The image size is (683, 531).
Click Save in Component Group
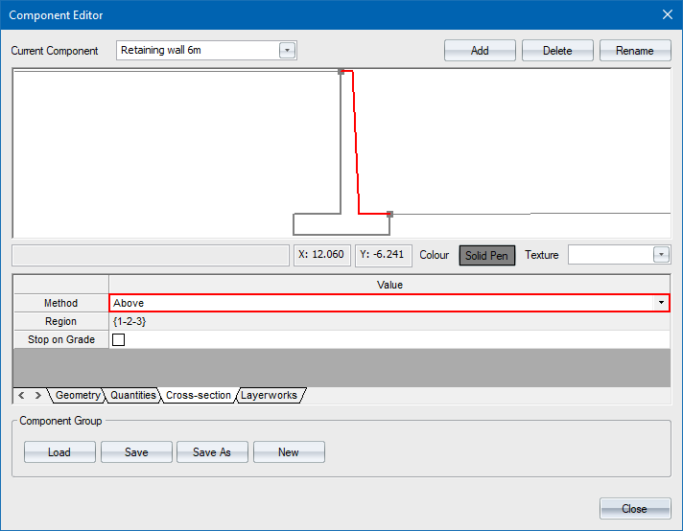[x=136, y=452]
